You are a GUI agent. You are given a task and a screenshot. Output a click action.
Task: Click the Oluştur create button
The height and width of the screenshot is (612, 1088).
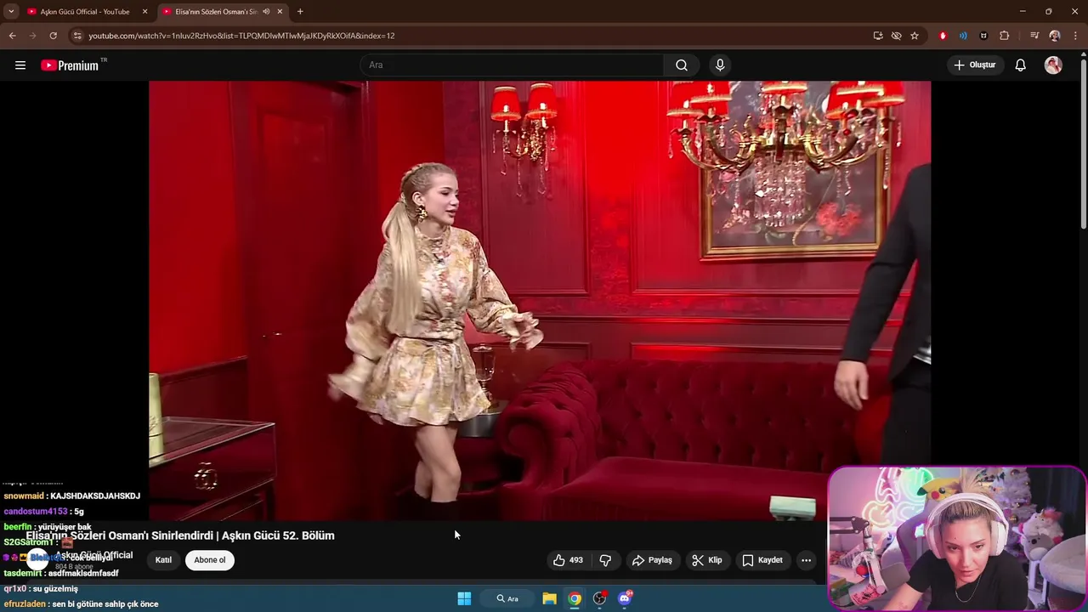[974, 65]
